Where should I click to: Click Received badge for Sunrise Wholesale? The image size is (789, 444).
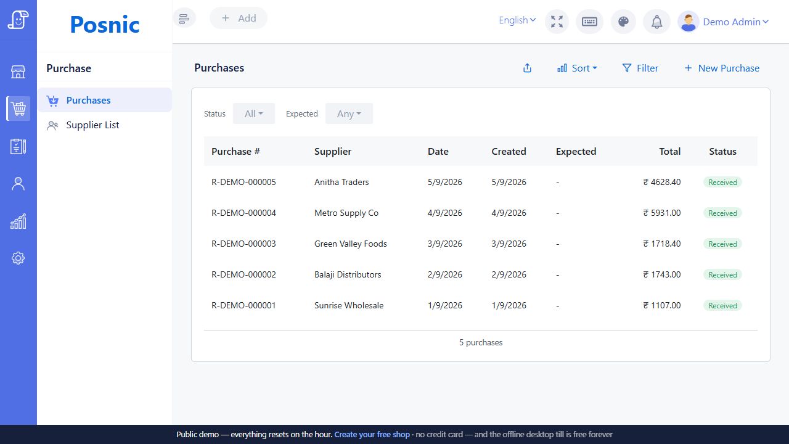(x=722, y=305)
